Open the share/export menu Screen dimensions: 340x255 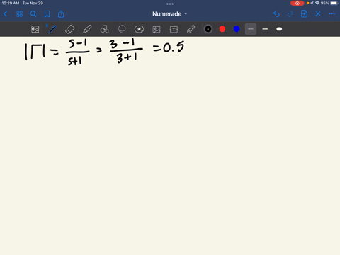click(61, 14)
